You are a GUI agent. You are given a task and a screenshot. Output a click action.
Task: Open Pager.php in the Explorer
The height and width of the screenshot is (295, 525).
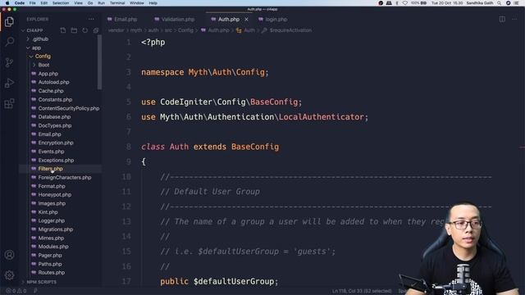point(50,255)
